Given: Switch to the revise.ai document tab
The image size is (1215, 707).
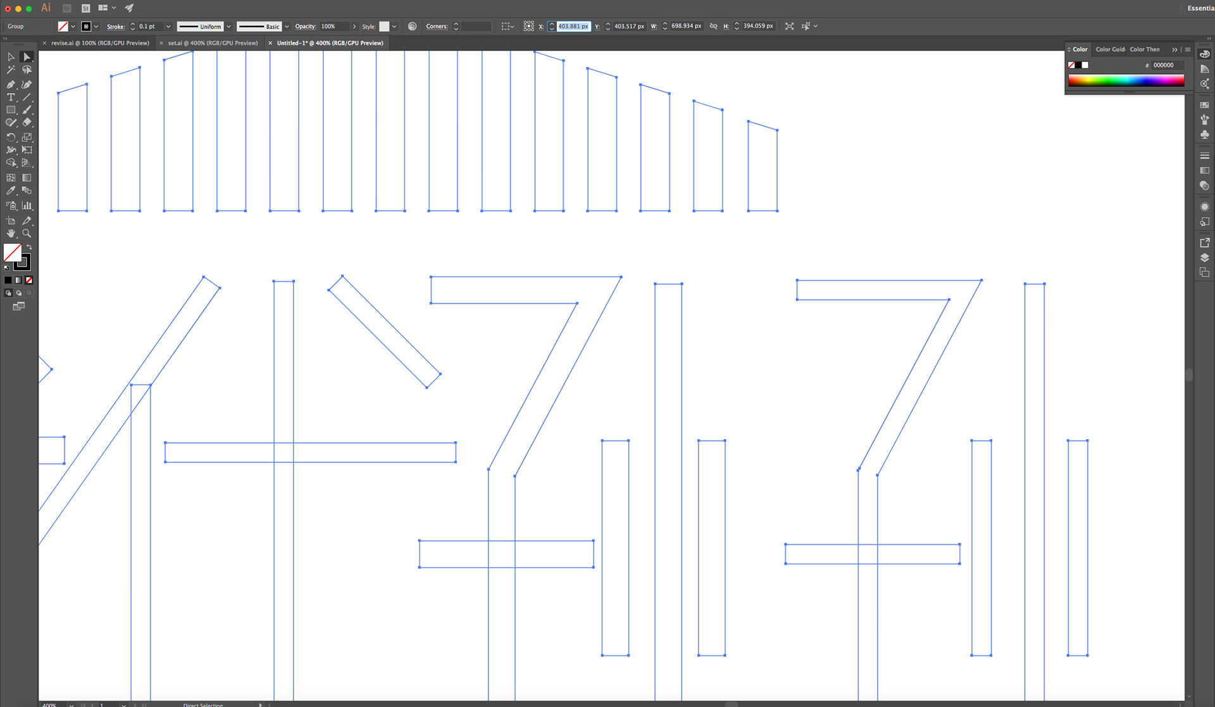Looking at the screenshot, I should point(100,43).
